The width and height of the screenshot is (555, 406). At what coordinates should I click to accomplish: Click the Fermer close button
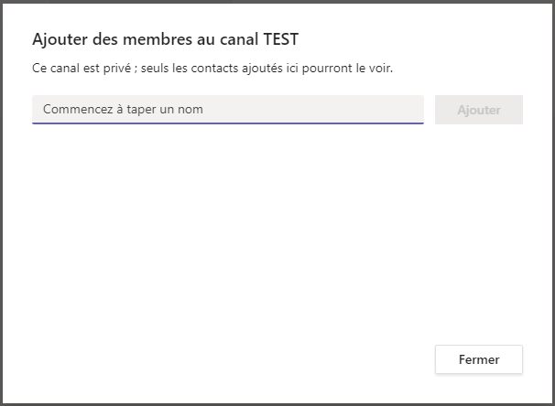(478, 359)
